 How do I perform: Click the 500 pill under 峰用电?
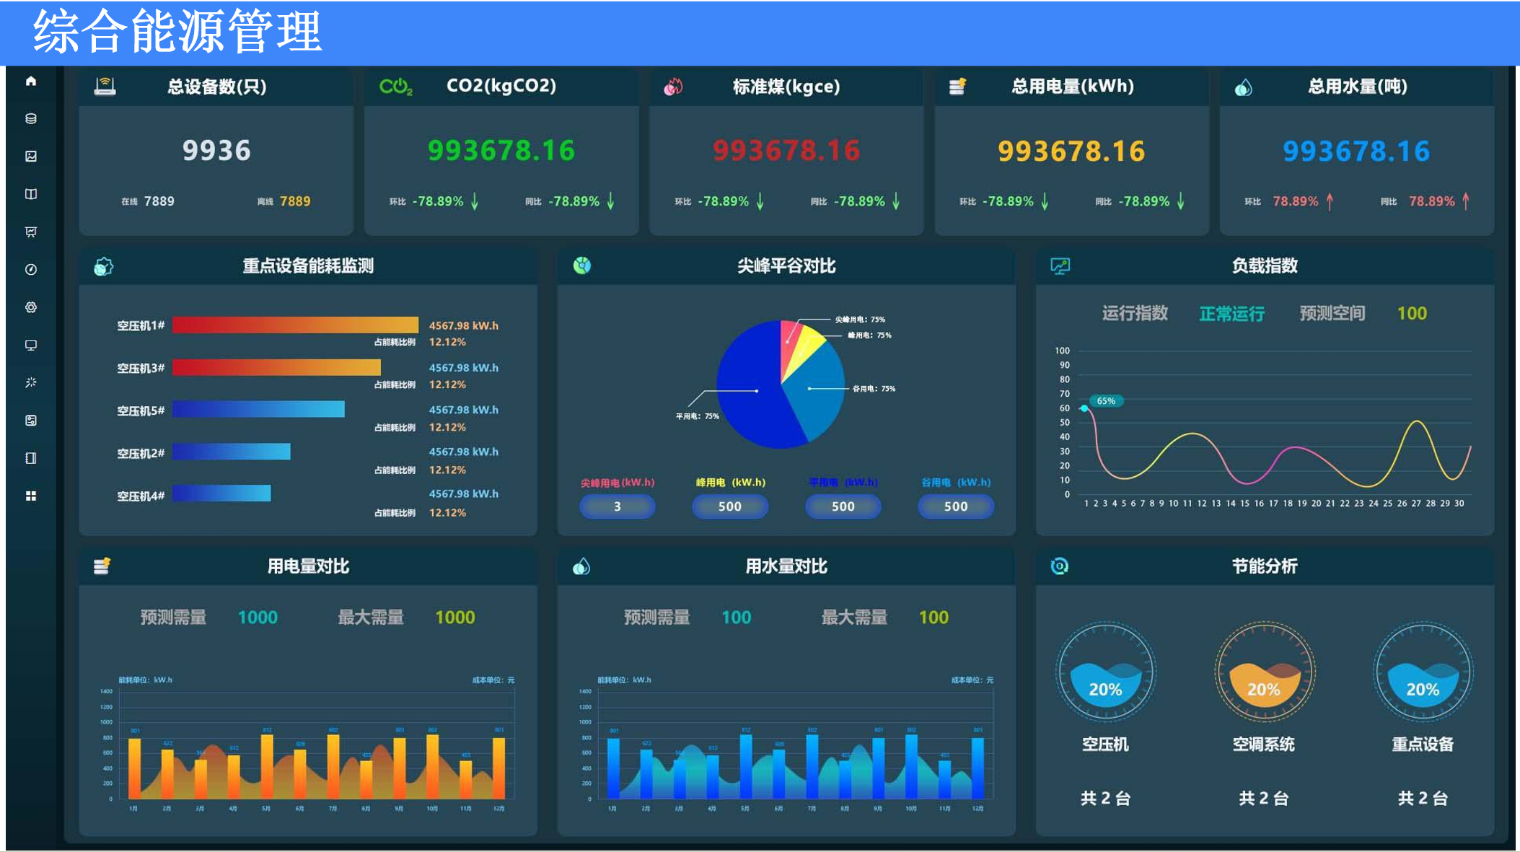tap(729, 506)
